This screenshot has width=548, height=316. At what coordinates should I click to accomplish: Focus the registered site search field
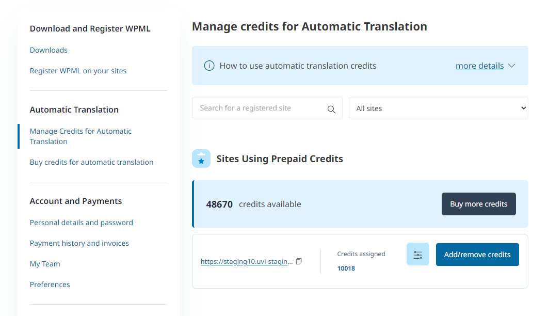261,108
